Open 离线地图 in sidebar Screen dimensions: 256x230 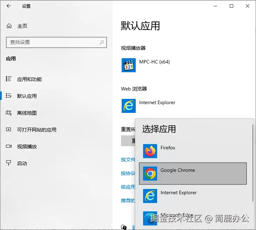pyautogui.click(x=27, y=113)
